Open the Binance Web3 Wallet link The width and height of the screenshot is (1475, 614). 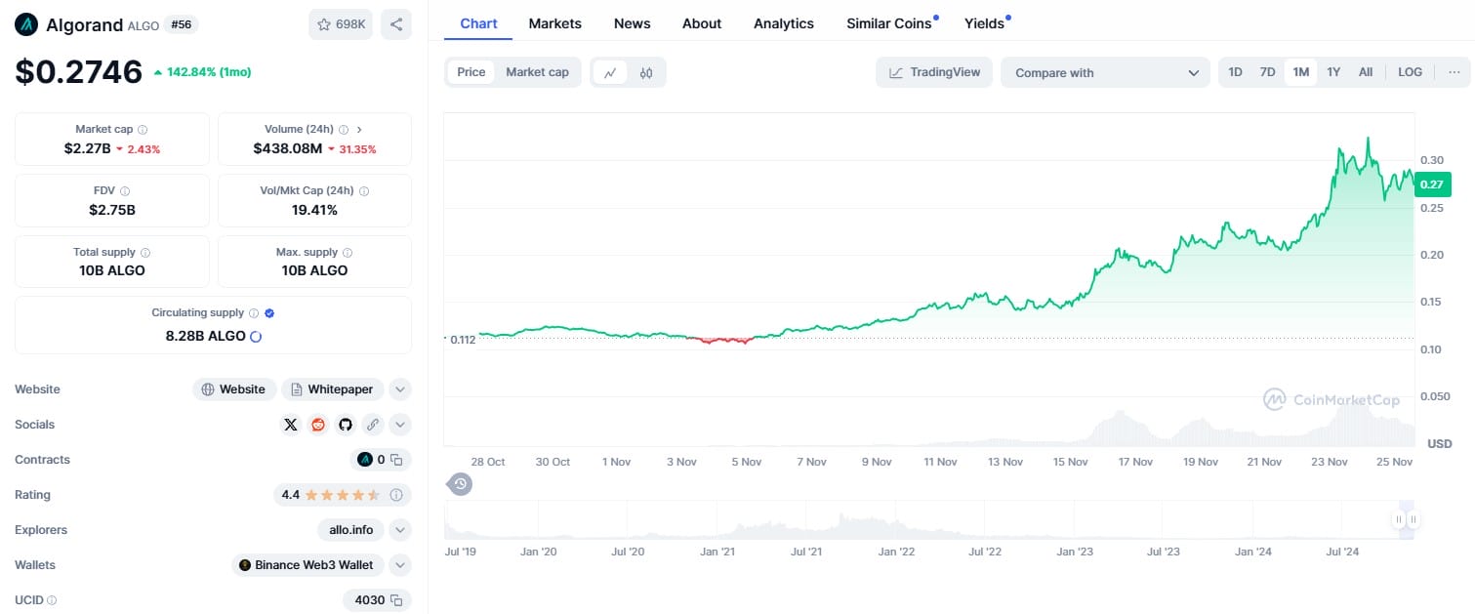coord(307,565)
